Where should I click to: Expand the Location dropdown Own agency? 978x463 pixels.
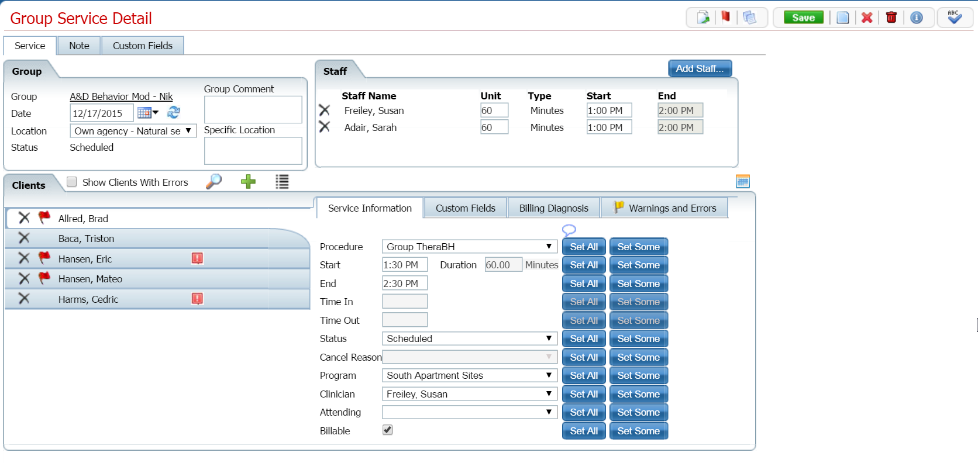click(x=133, y=131)
